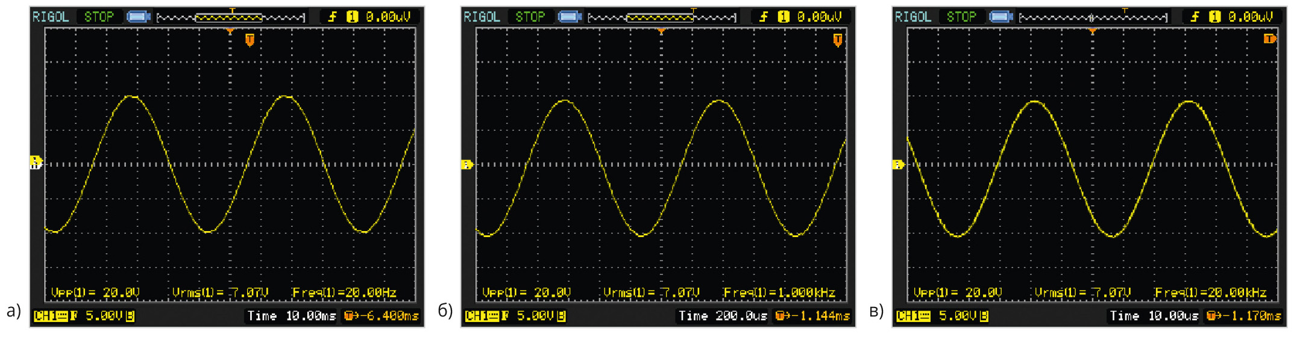Open the Time 200.0us timebase setting
This screenshot has width=1294, height=337.
pos(723,316)
